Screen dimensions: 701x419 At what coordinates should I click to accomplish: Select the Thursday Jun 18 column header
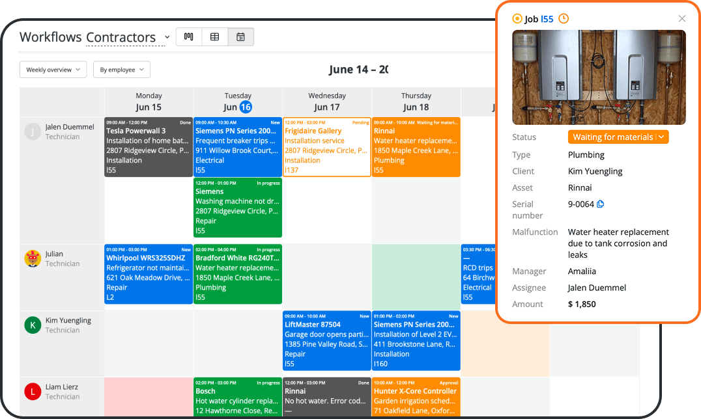416,102
